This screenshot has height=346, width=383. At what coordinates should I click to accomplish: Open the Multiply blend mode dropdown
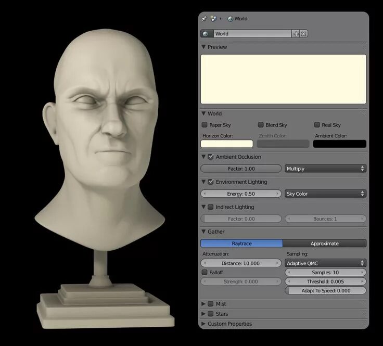[x=325, y=169]
